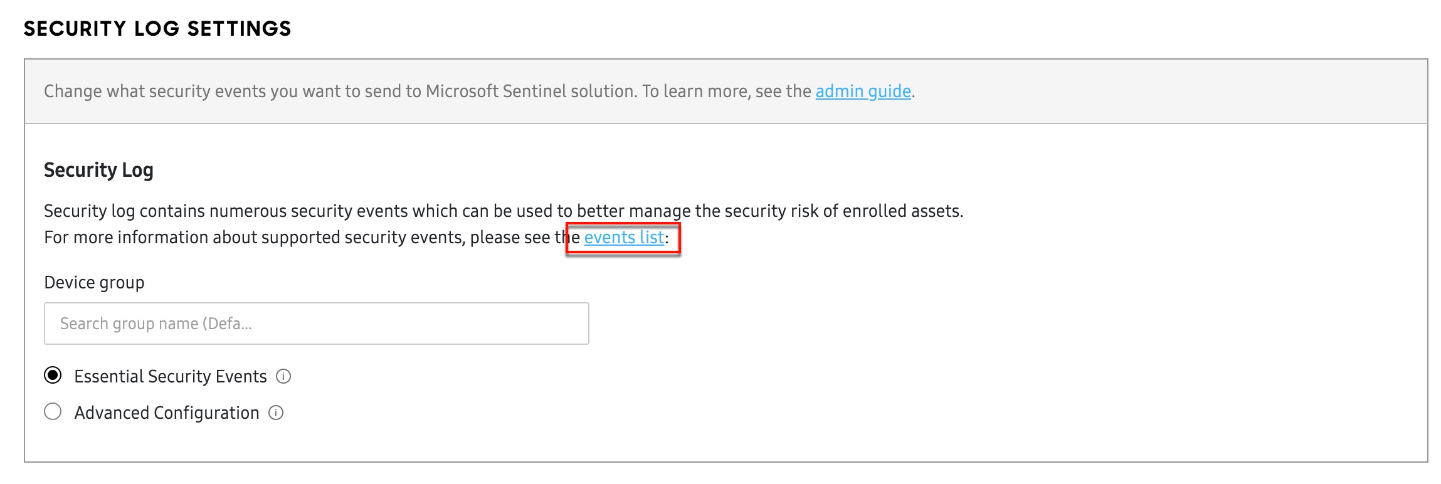Click the SECURITY LOG SETTINGS page title
This screenshot has height=484, width=1441.
click(157, 28)
